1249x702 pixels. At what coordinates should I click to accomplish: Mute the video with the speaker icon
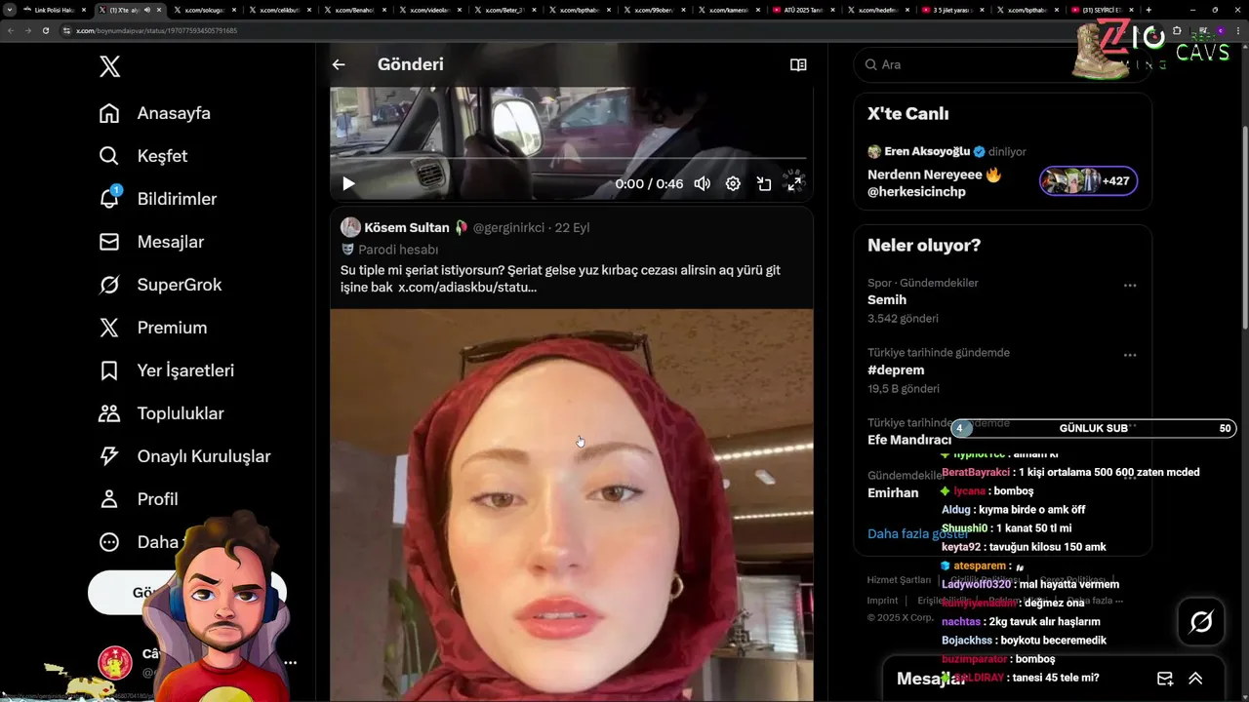click(x=702, y=183)
